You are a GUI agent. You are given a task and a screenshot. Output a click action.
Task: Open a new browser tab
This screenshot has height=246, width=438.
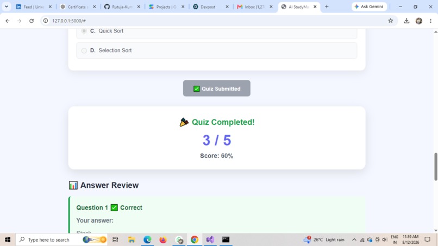(327, 7)
